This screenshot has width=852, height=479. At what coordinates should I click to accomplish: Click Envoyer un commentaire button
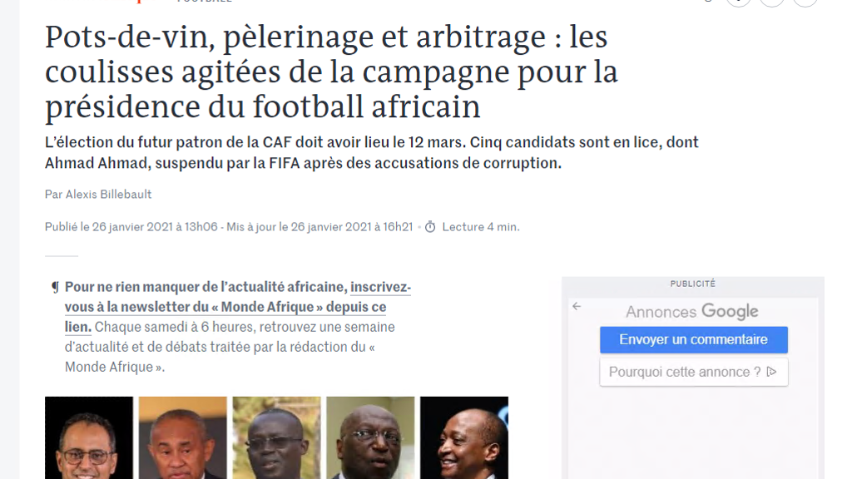point(693,340)
